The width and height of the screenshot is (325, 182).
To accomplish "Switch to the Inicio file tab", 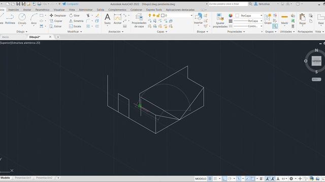I will click(x=6, y=37).
